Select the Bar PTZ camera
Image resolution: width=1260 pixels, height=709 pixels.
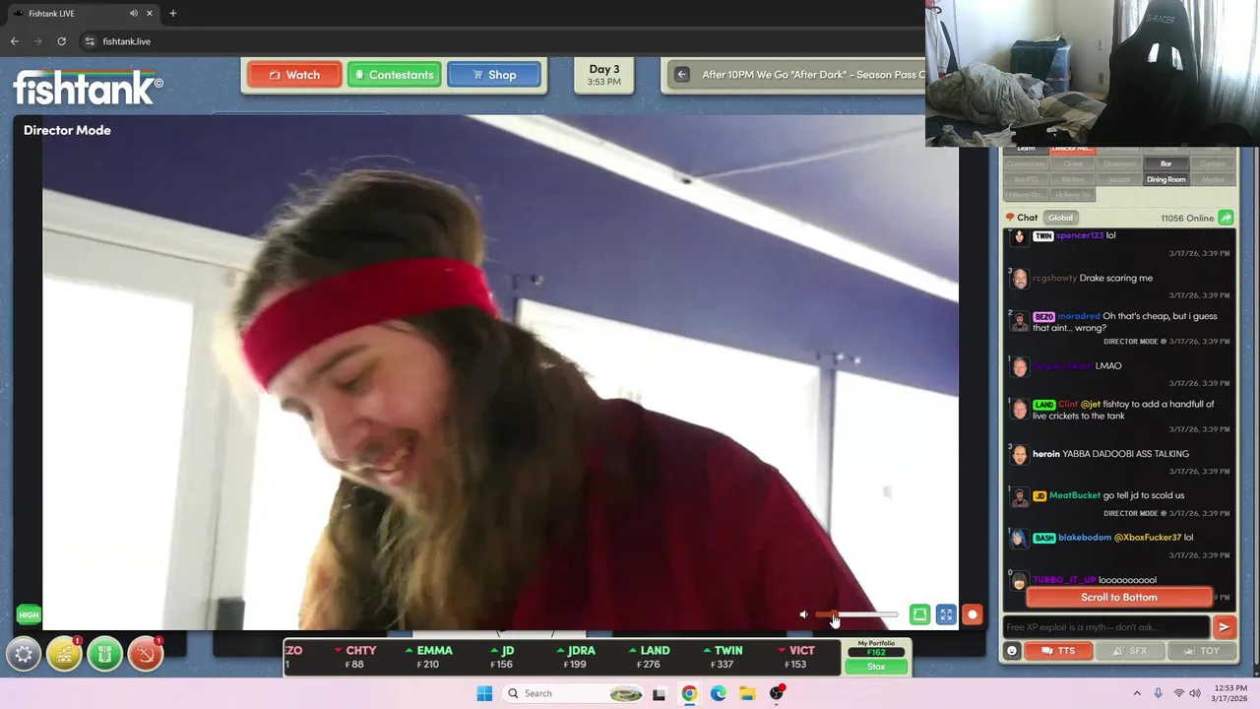1026,179
